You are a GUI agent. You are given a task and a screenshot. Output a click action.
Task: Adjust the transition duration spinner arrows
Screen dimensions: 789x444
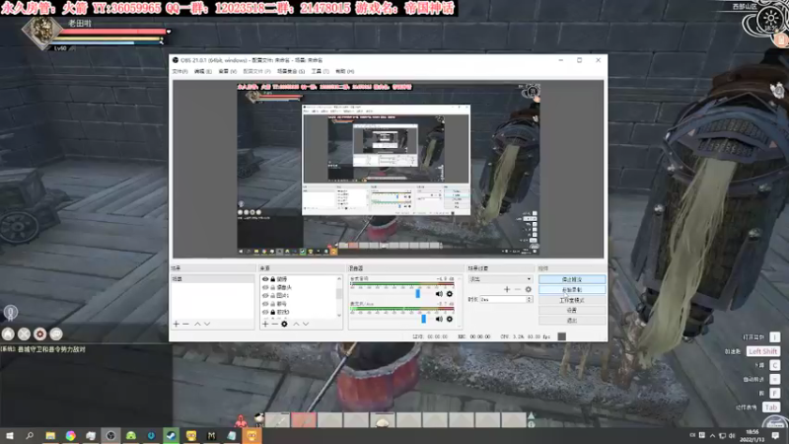(529, 300)
